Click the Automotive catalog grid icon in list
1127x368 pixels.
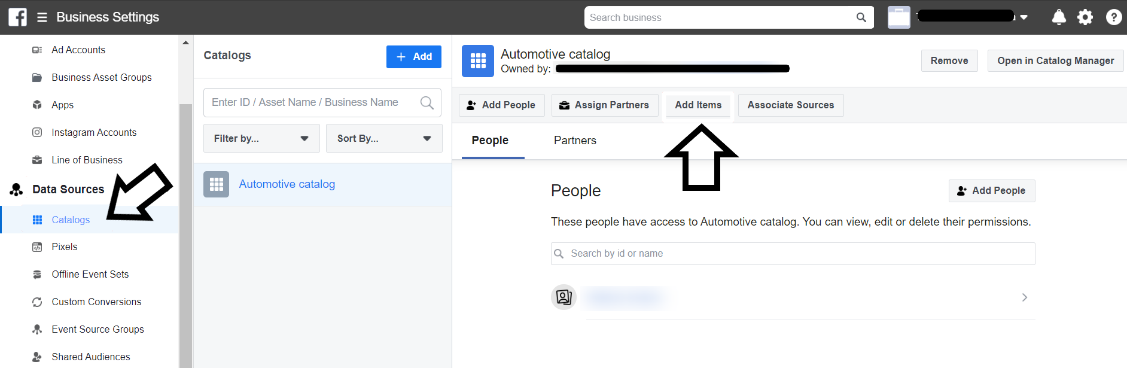(x=216, y=184)
